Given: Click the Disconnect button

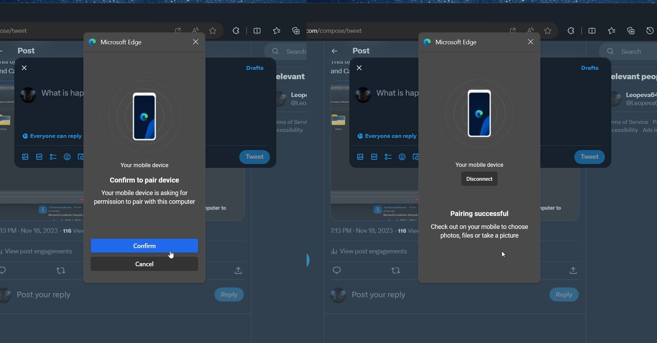Looking at the screenshot, I should [479, 179].
